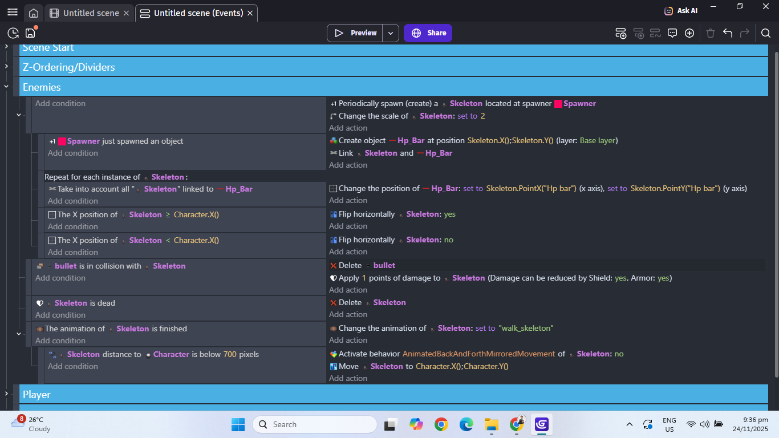
Task: Undo the last change
Action: coord(728,33)
